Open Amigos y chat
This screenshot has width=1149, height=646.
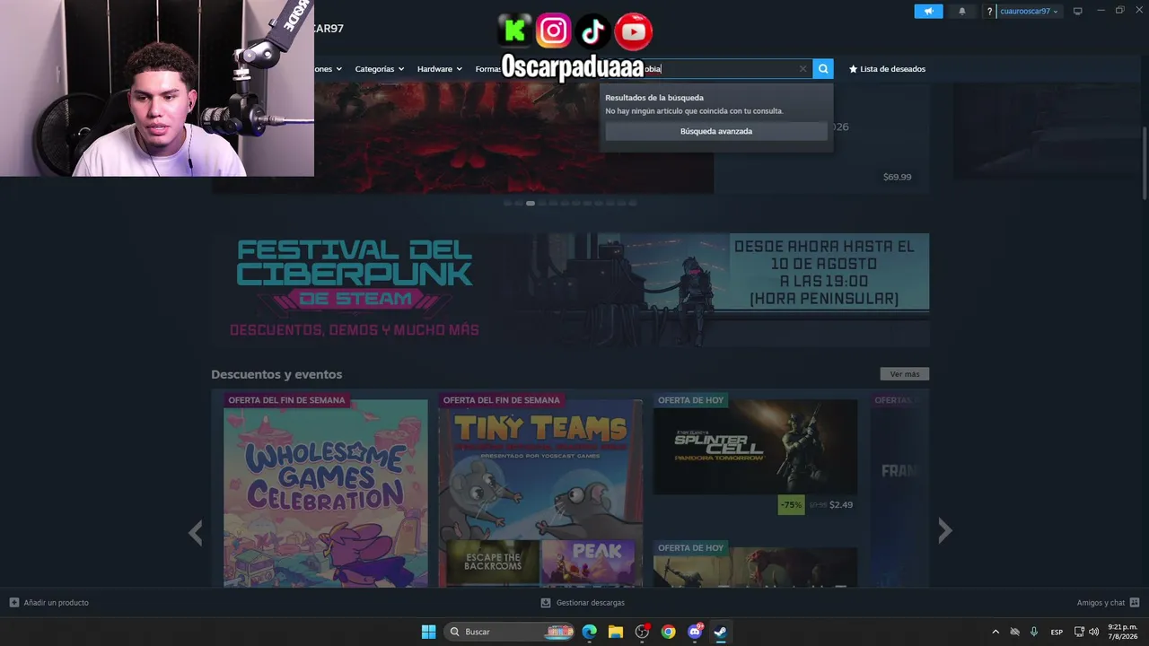1108,603
